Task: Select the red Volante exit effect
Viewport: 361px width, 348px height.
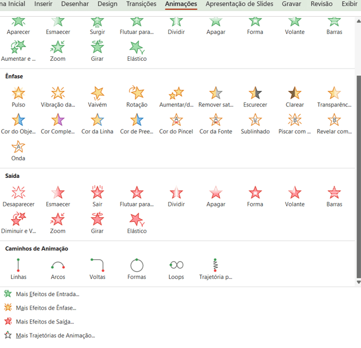Action: (x=295, y=196)
